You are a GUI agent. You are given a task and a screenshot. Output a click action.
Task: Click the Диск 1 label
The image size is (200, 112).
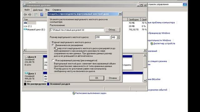(x=32, y=73)
